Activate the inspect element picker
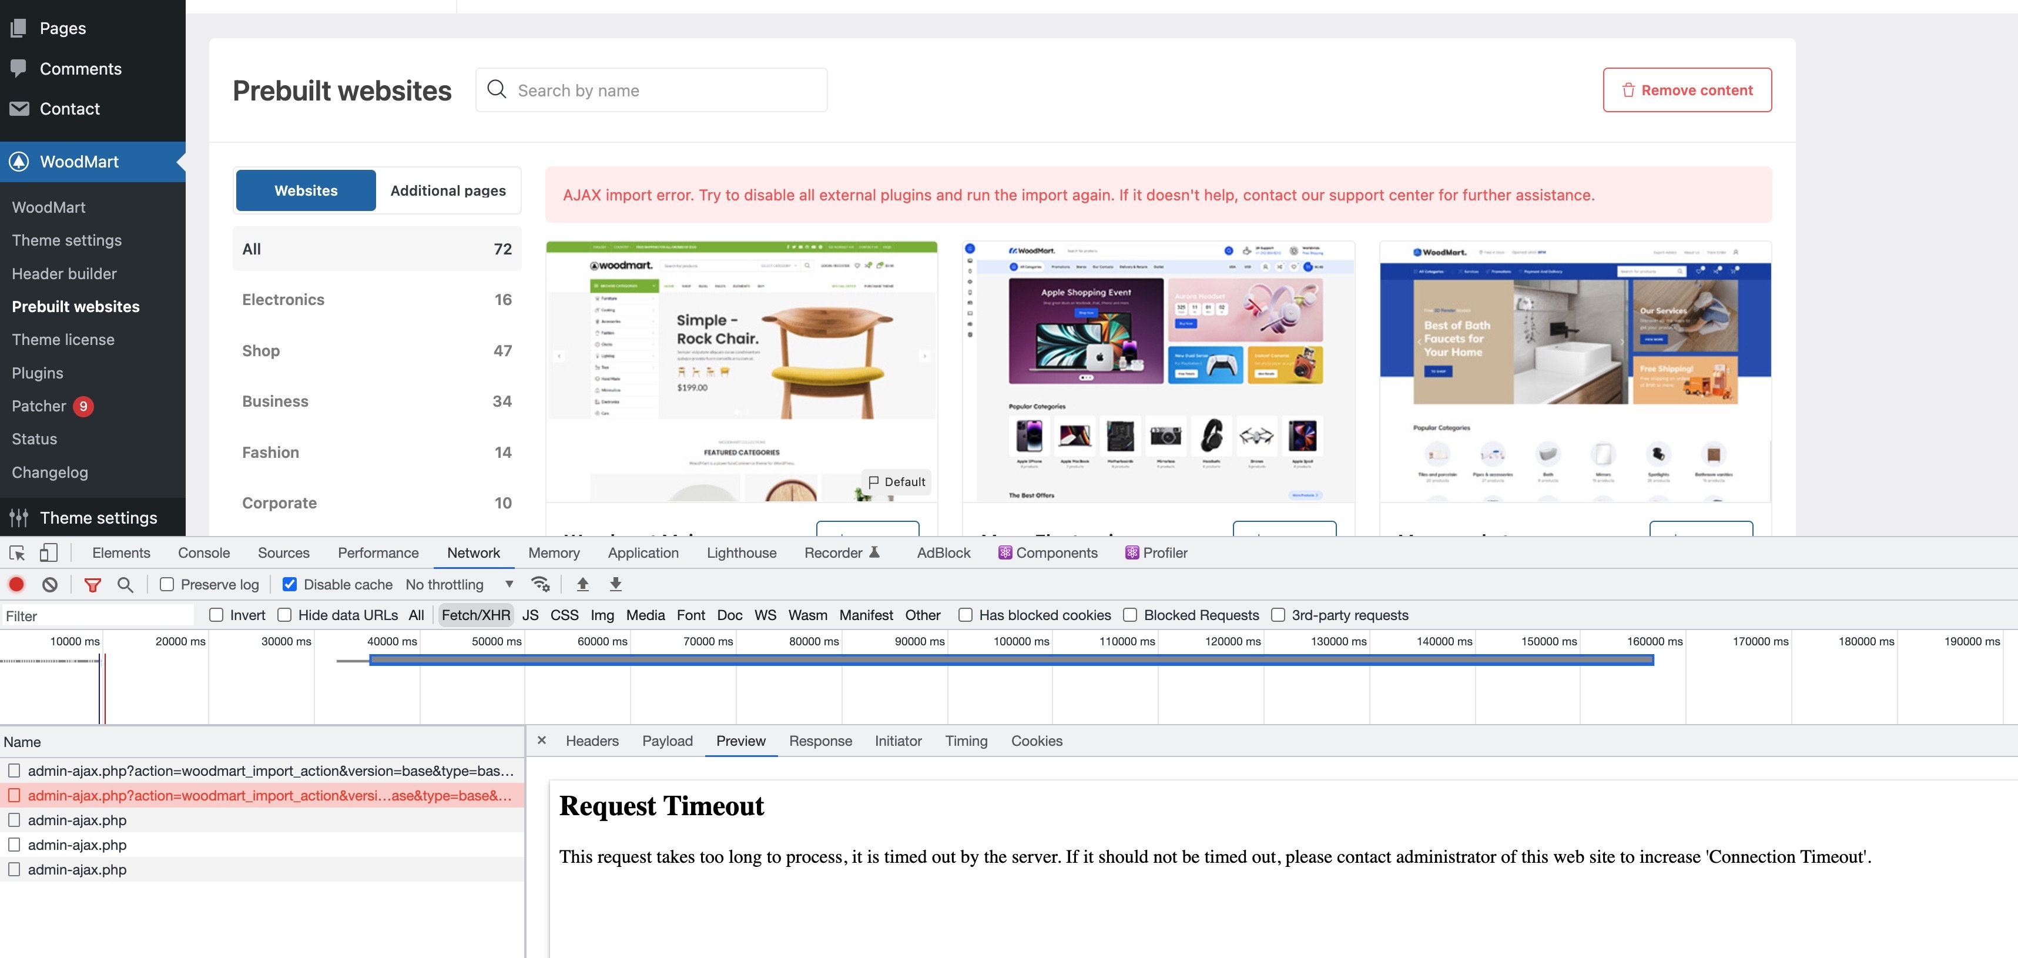The height and width of the screenshot is (958, 2018). coord(17,553)
